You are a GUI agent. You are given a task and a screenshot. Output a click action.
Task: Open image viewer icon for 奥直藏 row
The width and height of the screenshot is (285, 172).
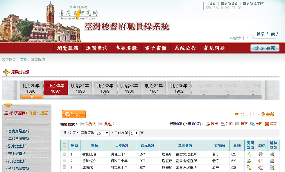tap(249, 168)
